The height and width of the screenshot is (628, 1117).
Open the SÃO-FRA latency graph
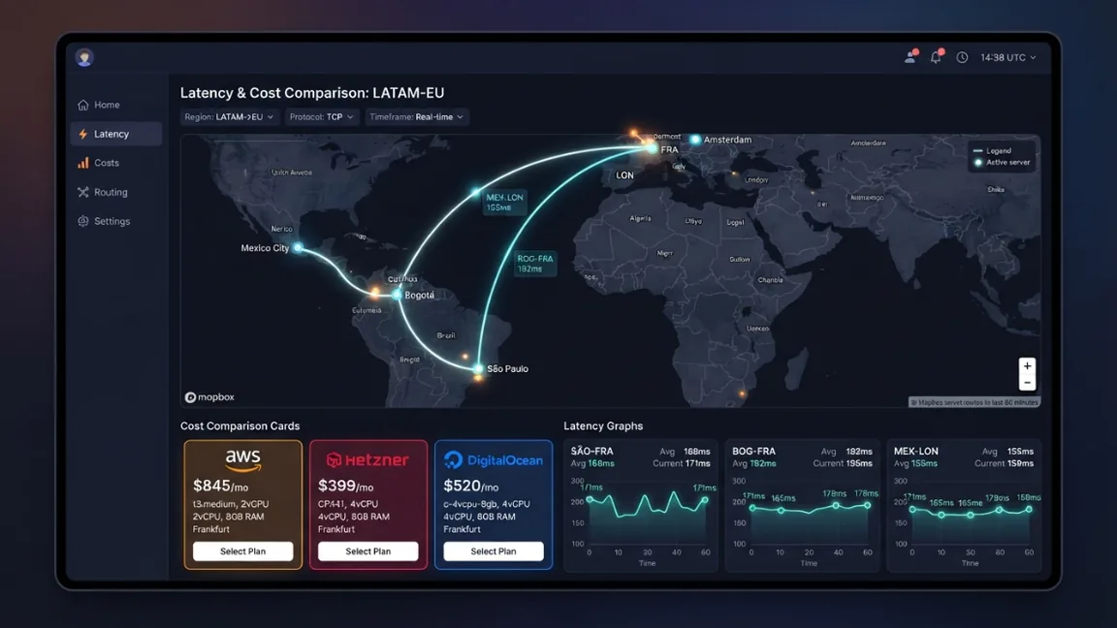(640, 506)
